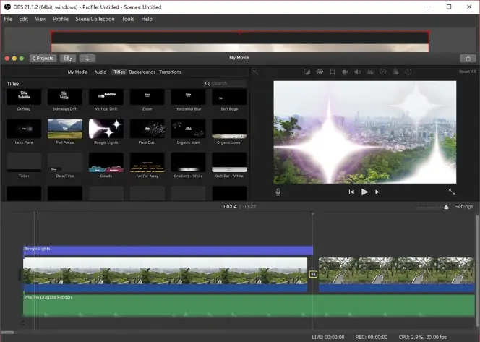Image resolution: width=480 pixels, height=342 pixels.
Task: Open OBS Tools menu
Action: tap(128, 19)
